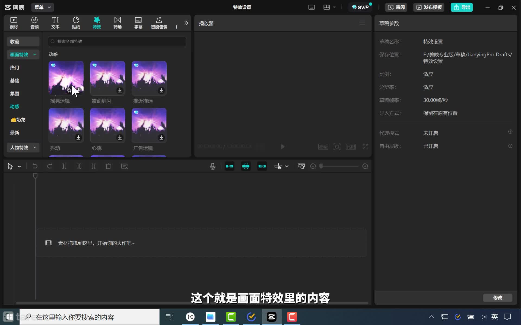Click the timeline preview zoom-to-fit icon
Screen dimensions: 521x325
point(301,166)
